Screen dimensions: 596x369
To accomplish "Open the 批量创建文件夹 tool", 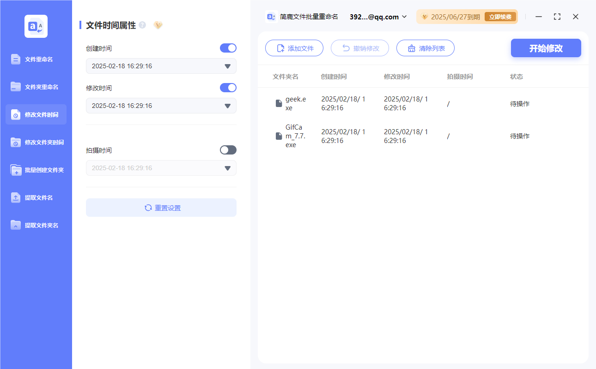I will pyautogui.click(x=36, y=170).
